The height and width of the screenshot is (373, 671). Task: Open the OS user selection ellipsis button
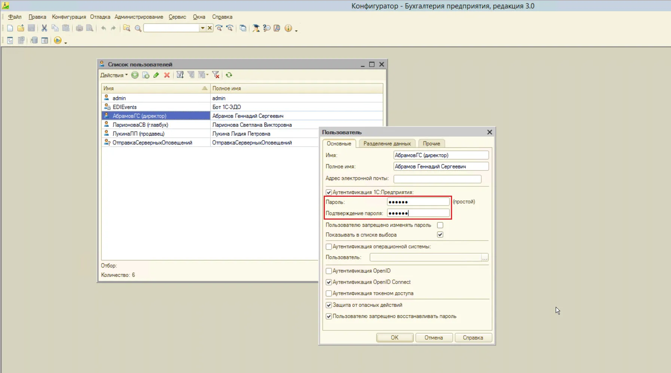485,257
